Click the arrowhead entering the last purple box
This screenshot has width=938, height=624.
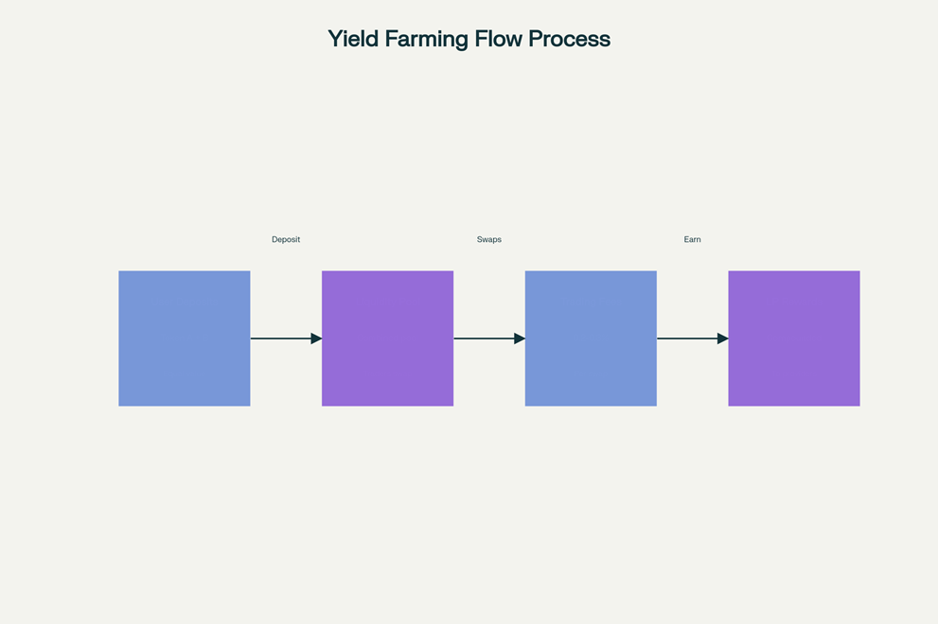[722, 338]
